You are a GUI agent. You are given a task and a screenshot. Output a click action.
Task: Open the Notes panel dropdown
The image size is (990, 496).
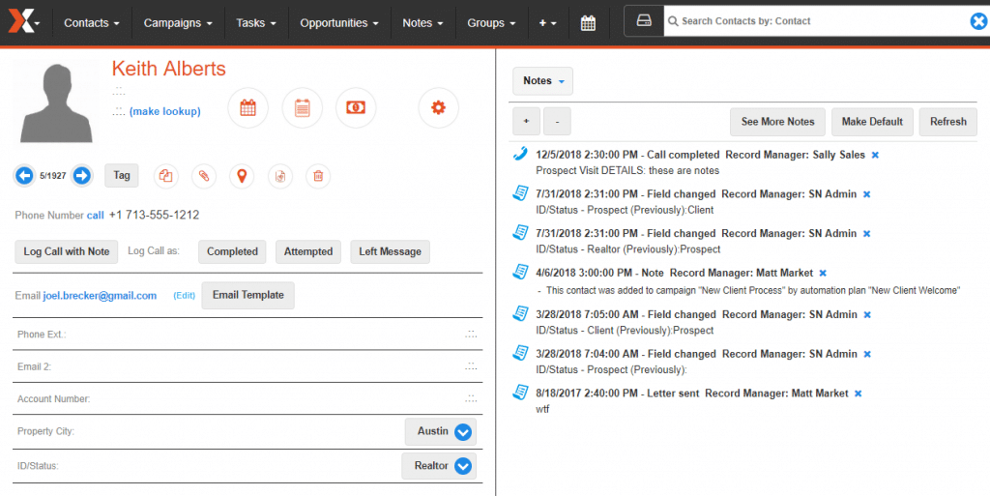click(542, 81)
